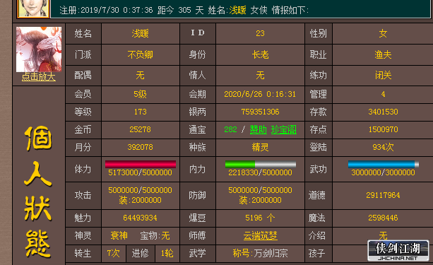The image size is (433, 265).
Task: Click the rebirth count 7次
Action: tap(114, 254)
